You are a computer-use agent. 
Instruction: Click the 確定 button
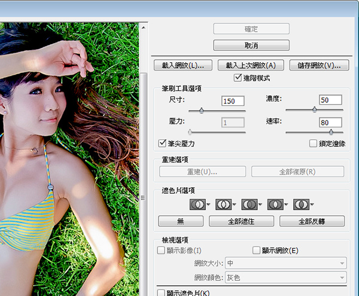(251, 29)
